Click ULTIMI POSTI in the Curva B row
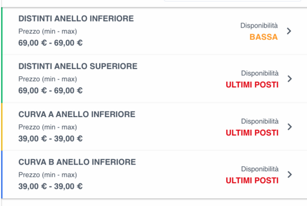The image size is (307, 206). tap(252, 180)
